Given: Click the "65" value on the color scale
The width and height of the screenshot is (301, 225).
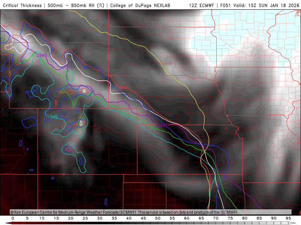Looking at the screenshot, I should (201, 218).
